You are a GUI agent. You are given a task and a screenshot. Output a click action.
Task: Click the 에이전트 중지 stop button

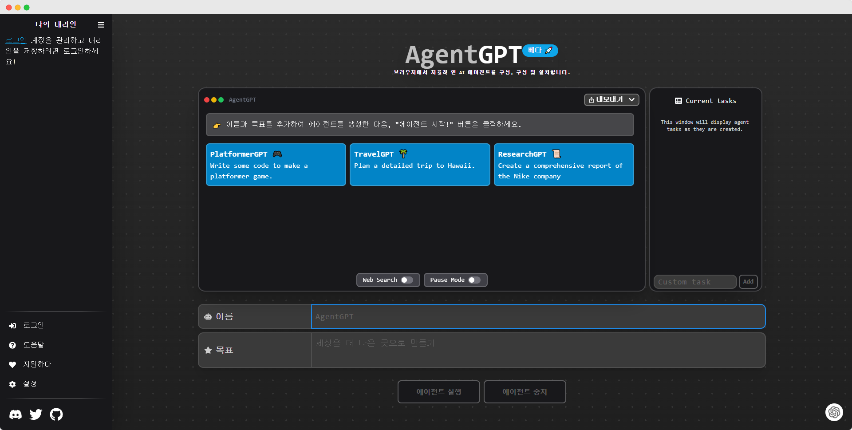525,392
